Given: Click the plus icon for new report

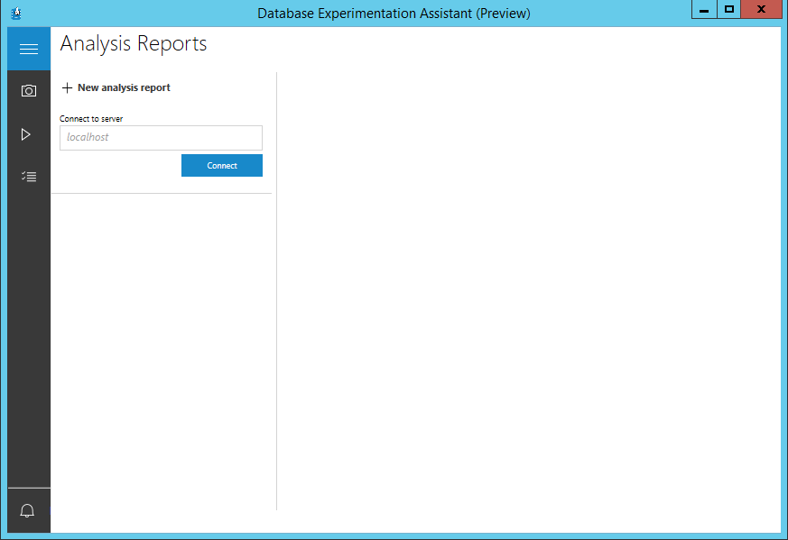Looking at the screenshot, I should tap(67, 87).
